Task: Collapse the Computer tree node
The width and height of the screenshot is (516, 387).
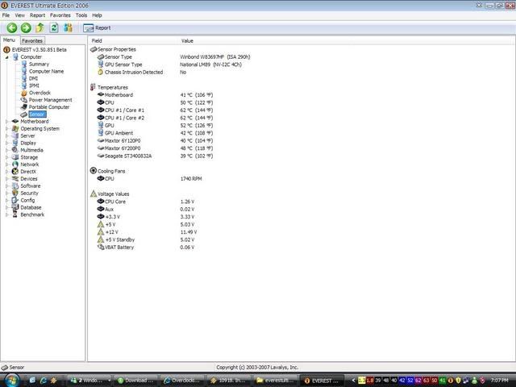Action: point(7,57)
